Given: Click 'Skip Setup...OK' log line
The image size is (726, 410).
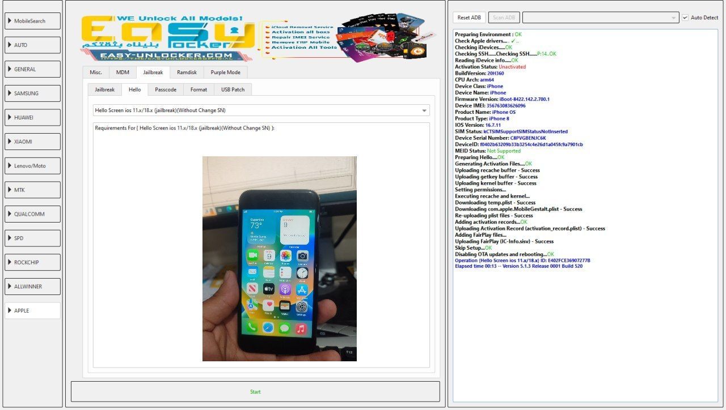Looking at the screenshot, I should click(x=473, y=248).
